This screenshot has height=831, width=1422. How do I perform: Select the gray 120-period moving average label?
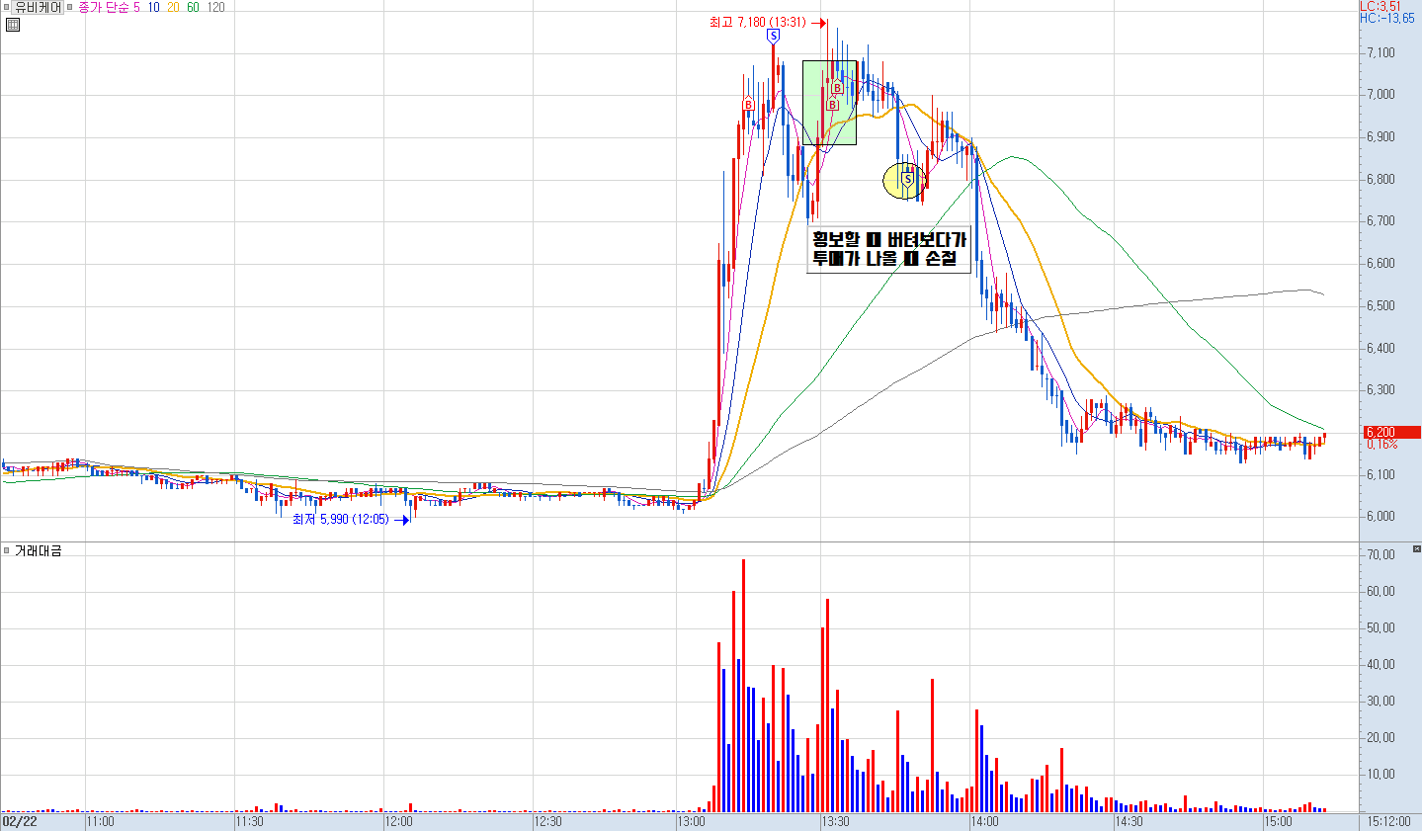[215, 7]
